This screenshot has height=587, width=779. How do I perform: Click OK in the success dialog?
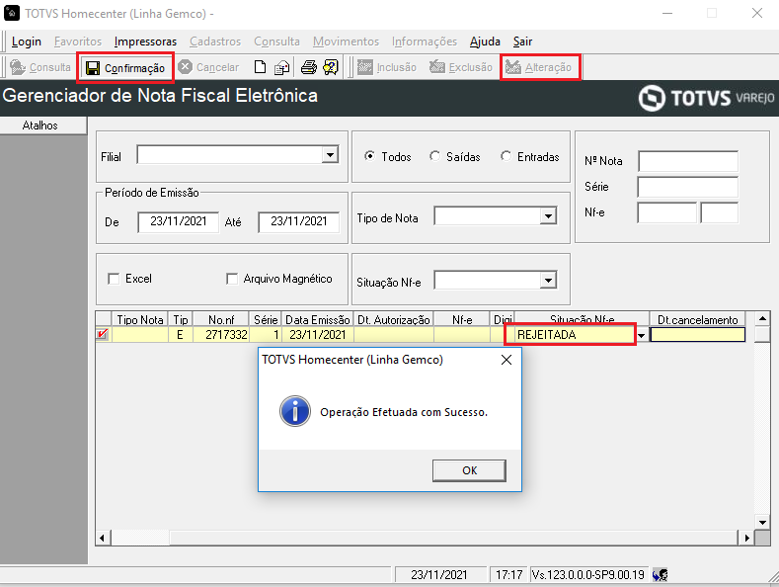(470, 470)
